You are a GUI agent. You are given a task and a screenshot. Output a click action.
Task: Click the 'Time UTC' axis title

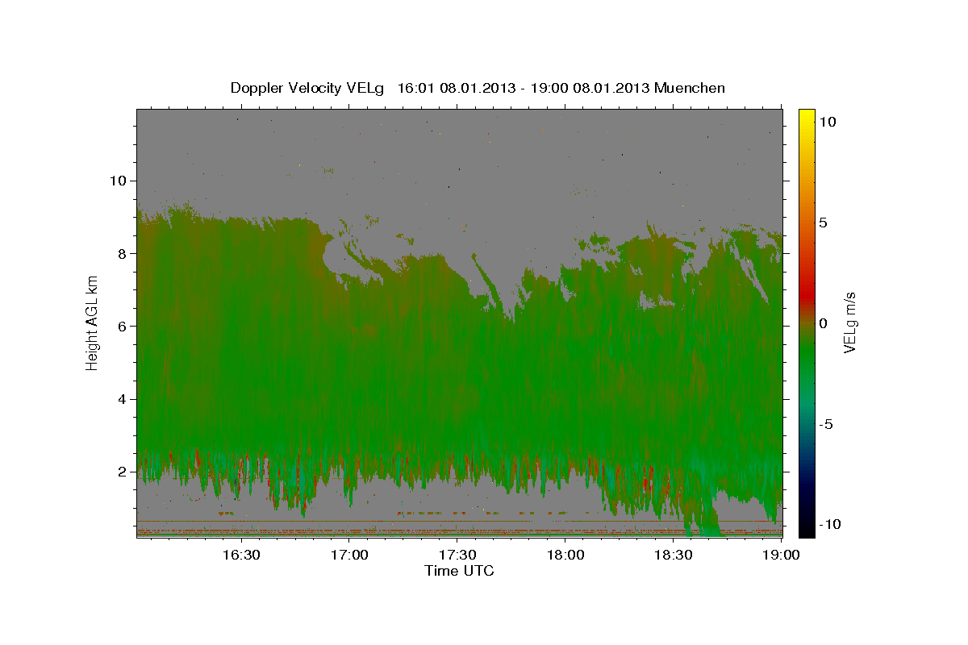tap(459, 571)
